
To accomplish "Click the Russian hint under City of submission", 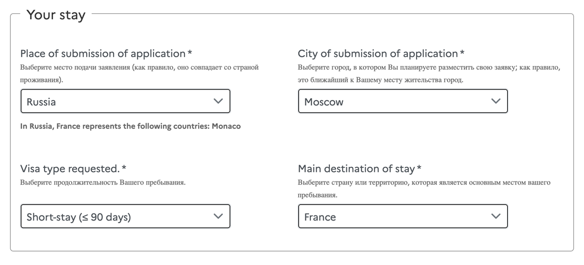I will click(429, 68).
